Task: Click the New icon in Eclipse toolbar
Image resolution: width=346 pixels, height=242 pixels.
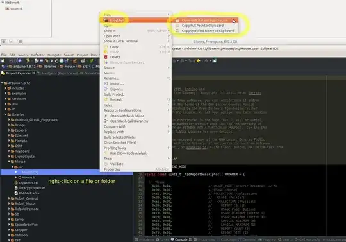Action: (3, 60)
